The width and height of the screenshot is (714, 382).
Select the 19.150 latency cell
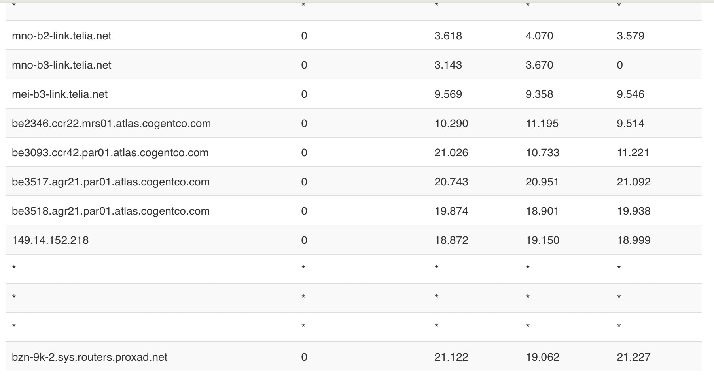(542, 240)
